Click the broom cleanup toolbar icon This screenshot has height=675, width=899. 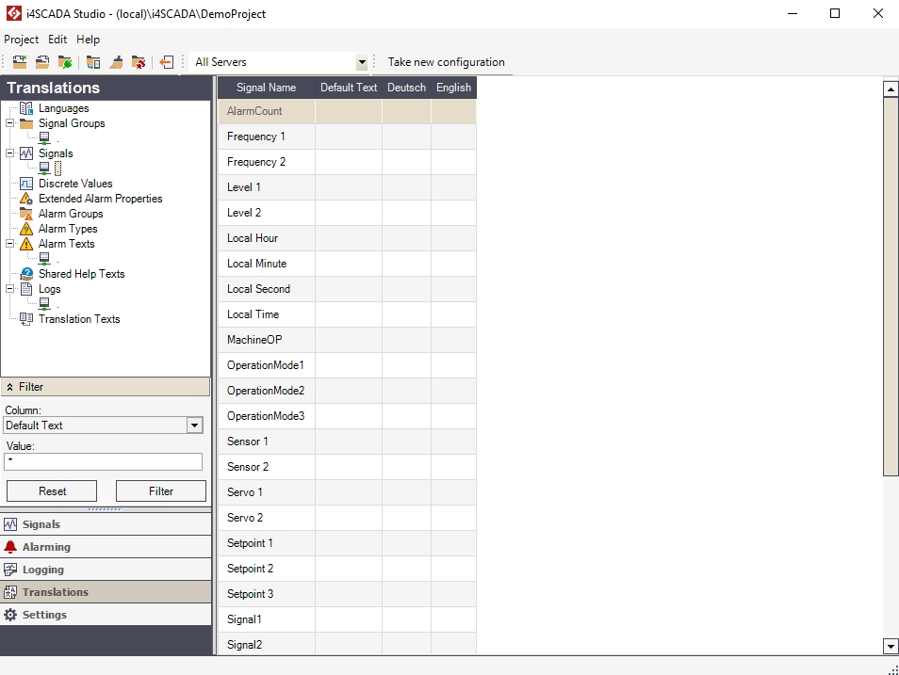click(117, 62)
